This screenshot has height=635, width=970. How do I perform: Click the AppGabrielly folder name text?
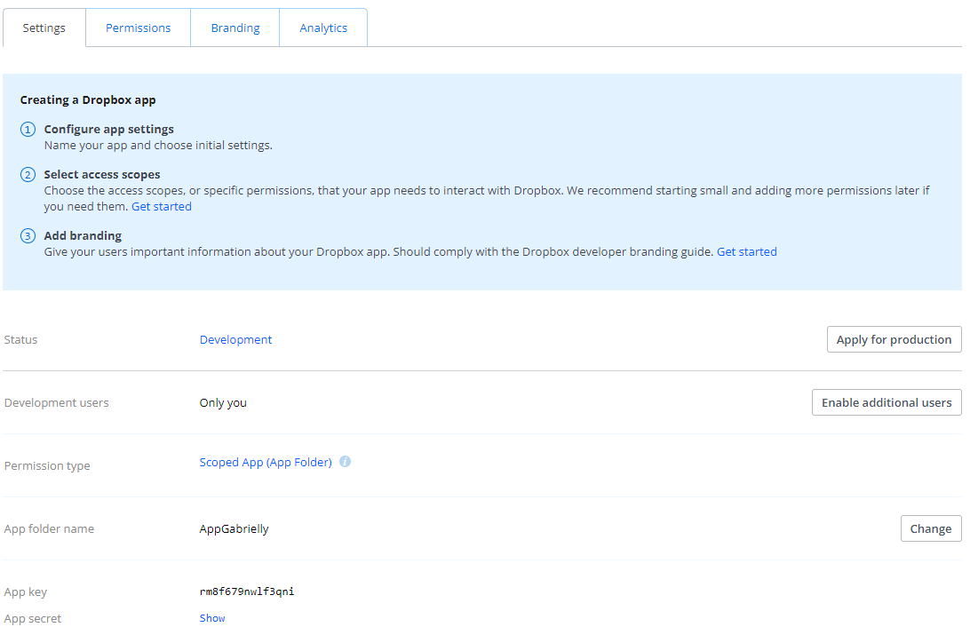pyautogui.click(x=234, y=528)
